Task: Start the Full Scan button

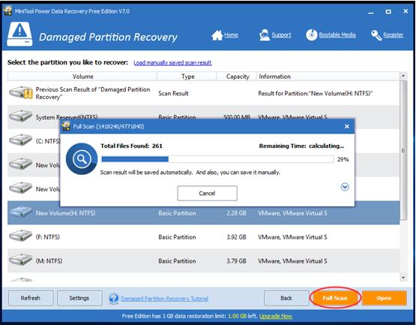Action: pos(335,298)
